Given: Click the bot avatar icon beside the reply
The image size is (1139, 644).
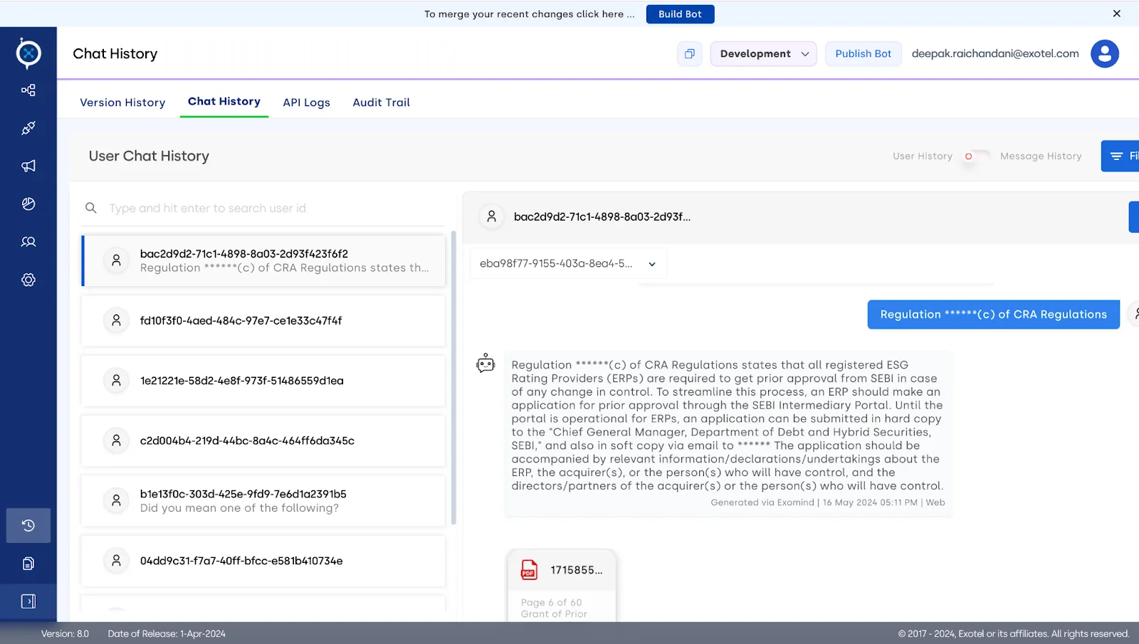Looking at the screenshot, I should (485, 364).
